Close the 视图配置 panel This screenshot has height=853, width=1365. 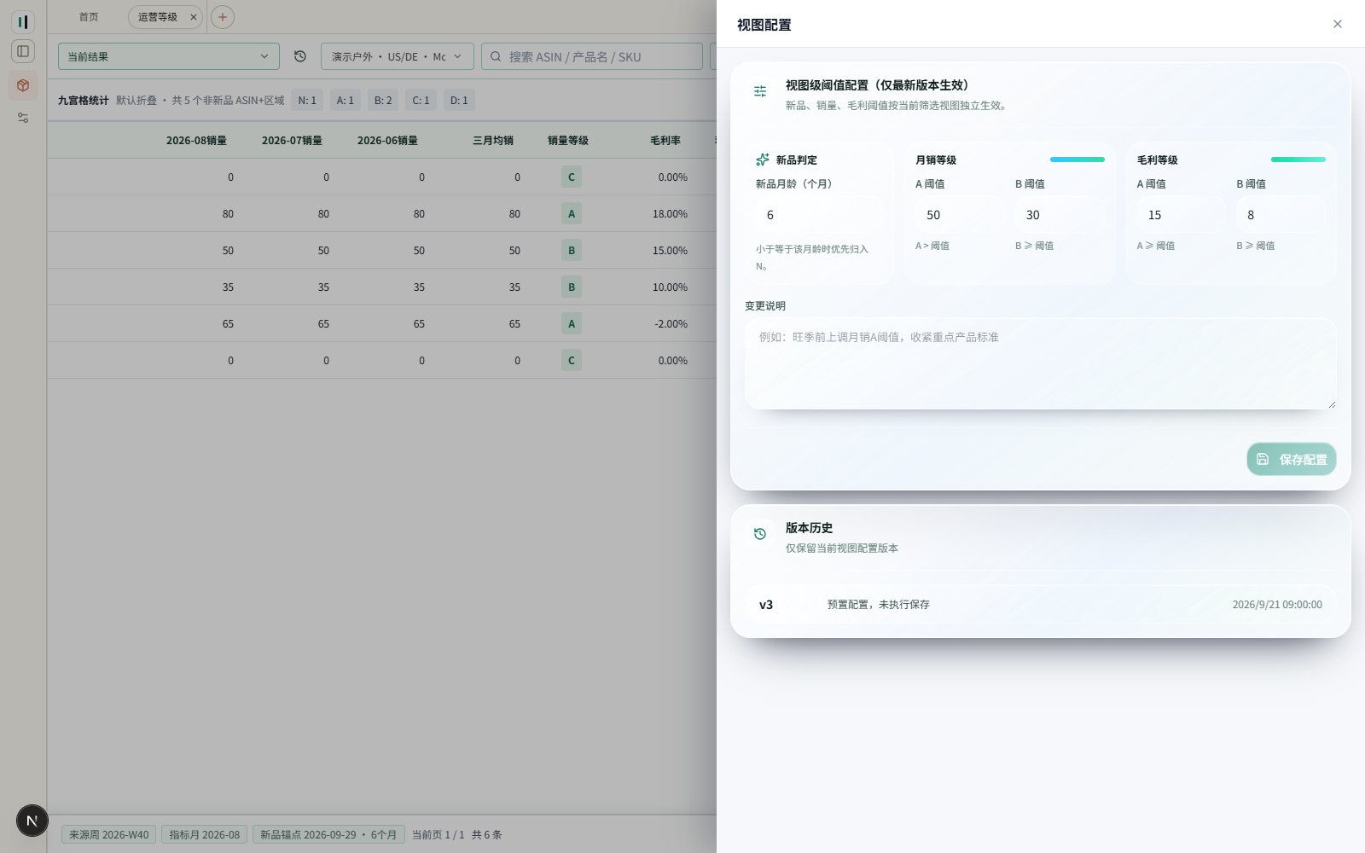click(x=1338, y=24)
